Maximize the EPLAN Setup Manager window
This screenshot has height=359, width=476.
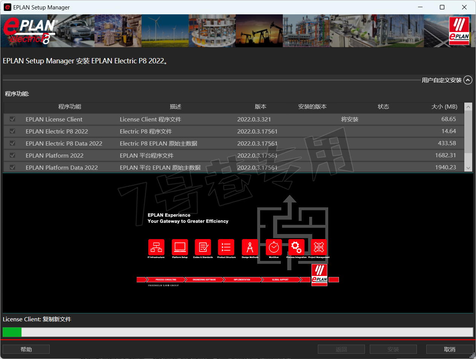click(x=442, y=7)
